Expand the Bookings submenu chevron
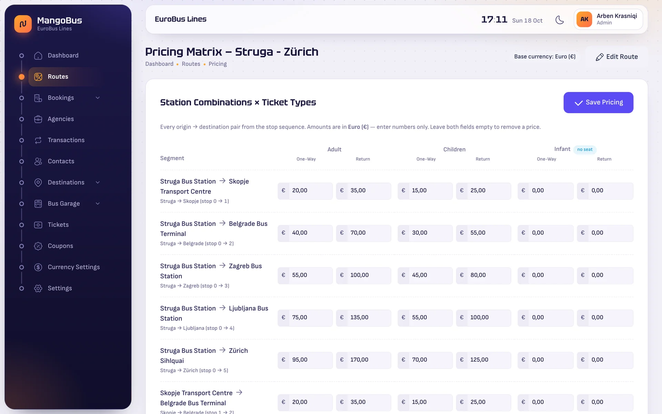The image size is (662, 414). [98, 98]
